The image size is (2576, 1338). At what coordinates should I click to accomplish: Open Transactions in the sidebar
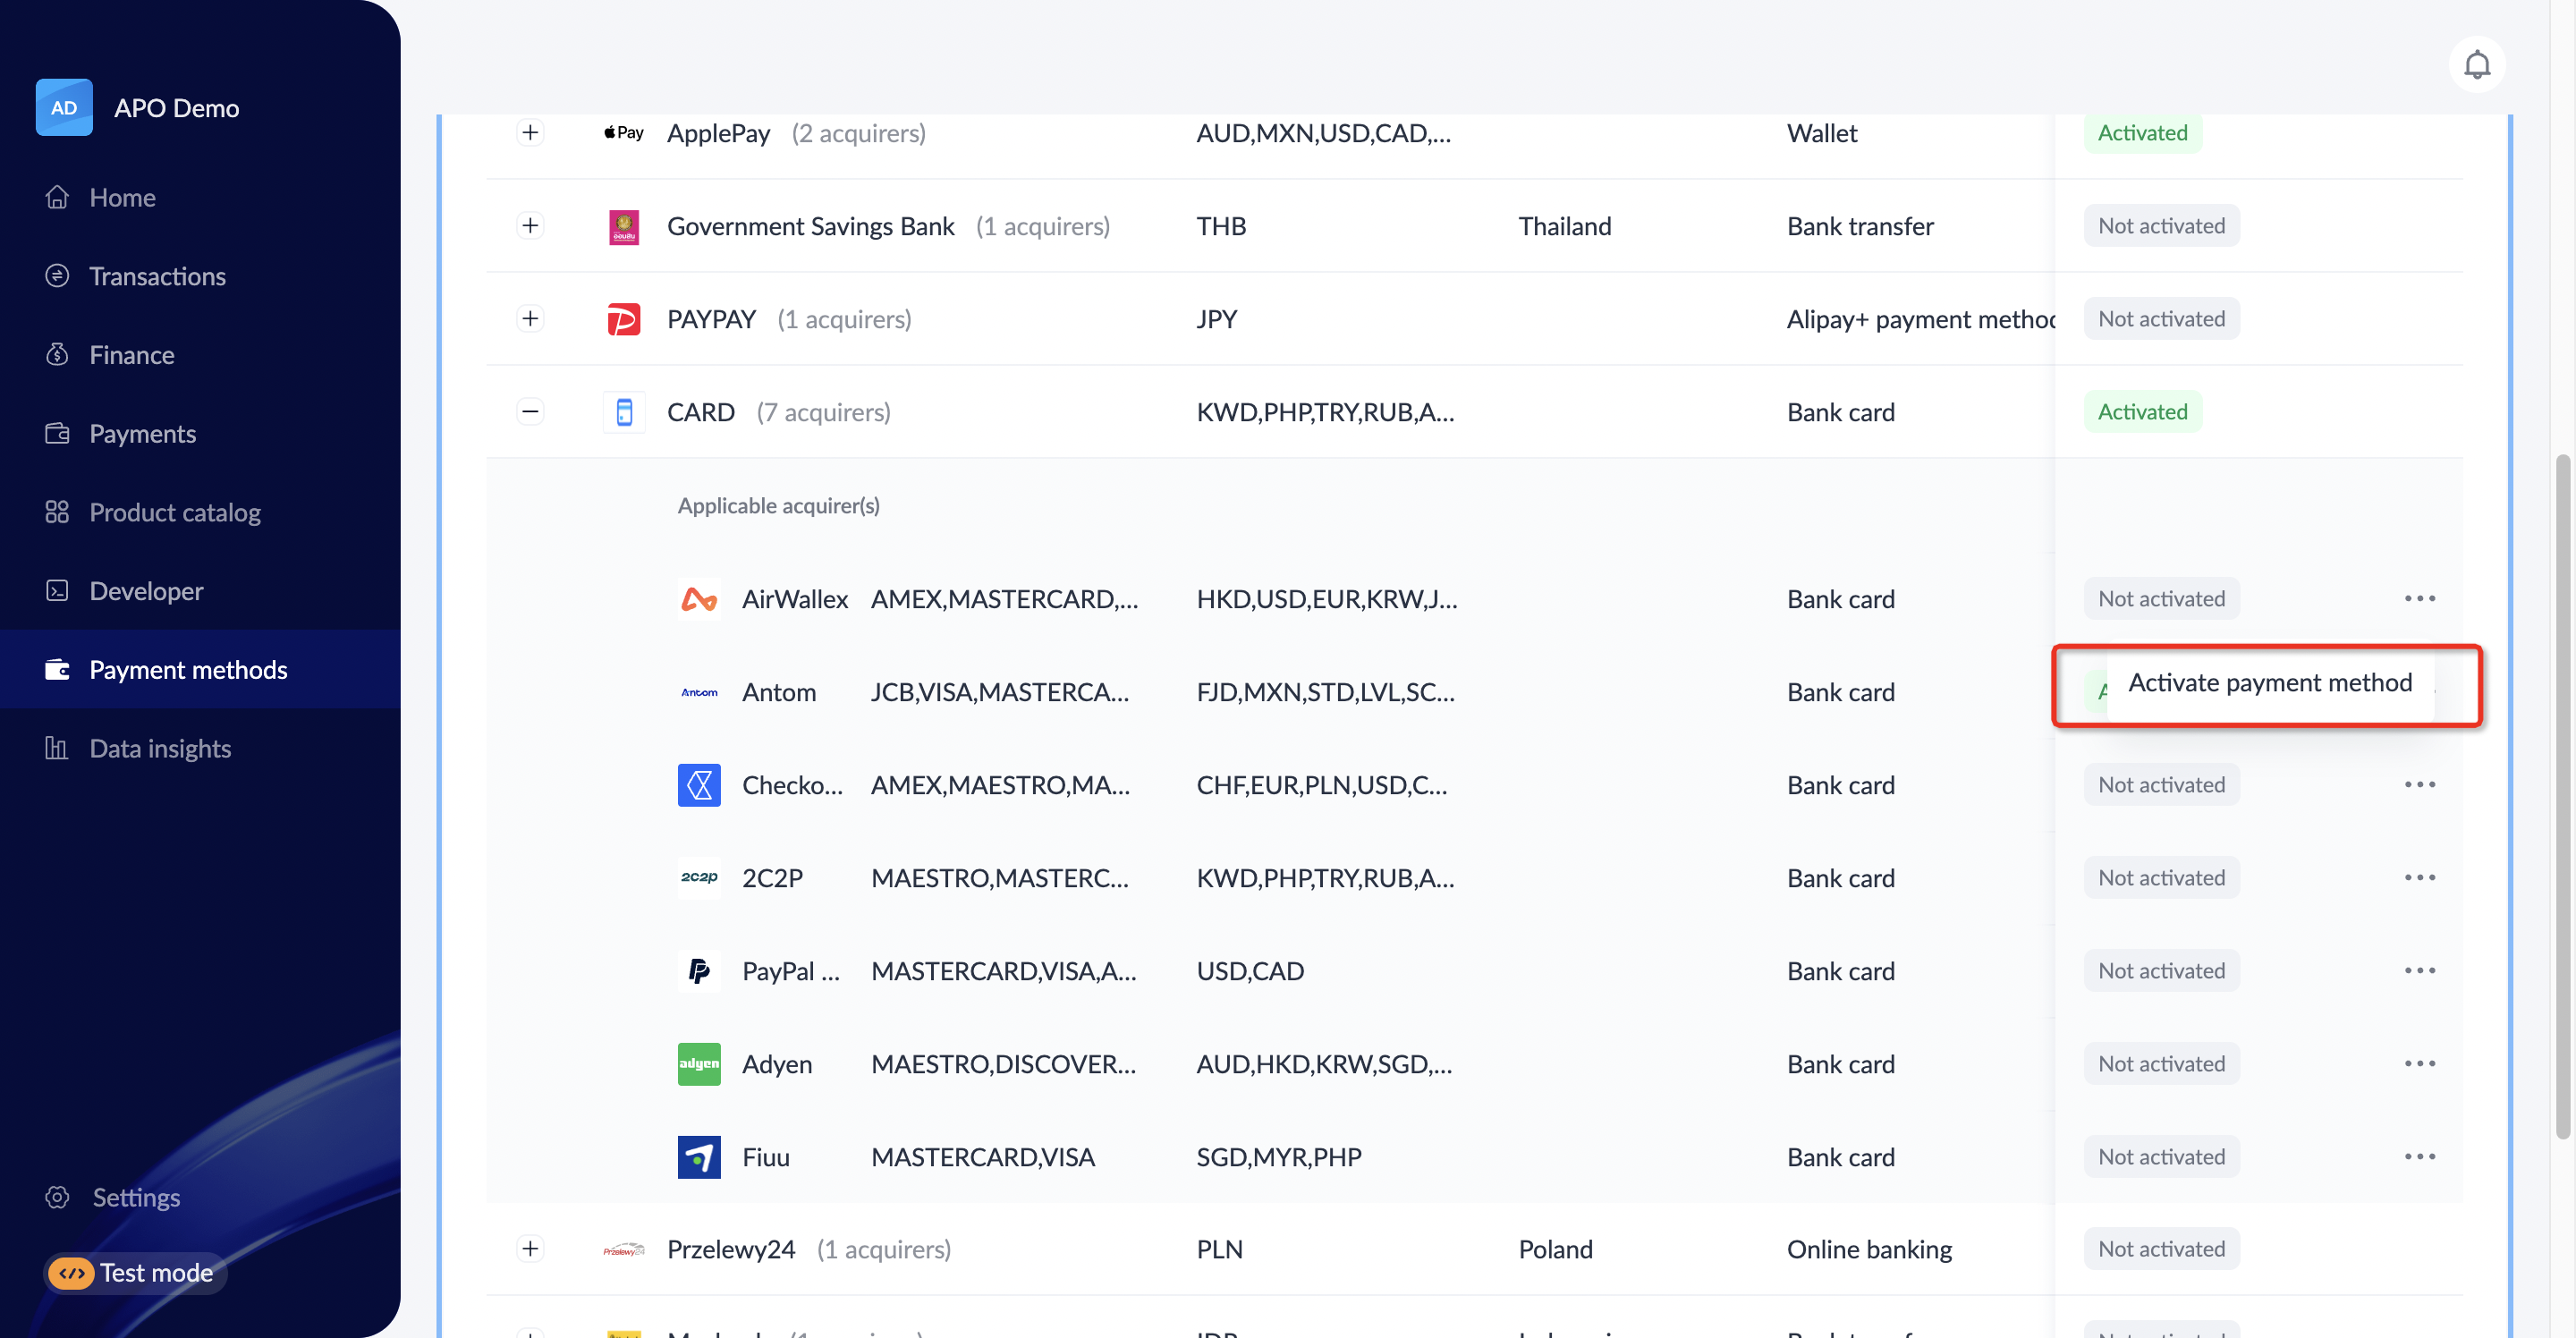pos(157,276)
